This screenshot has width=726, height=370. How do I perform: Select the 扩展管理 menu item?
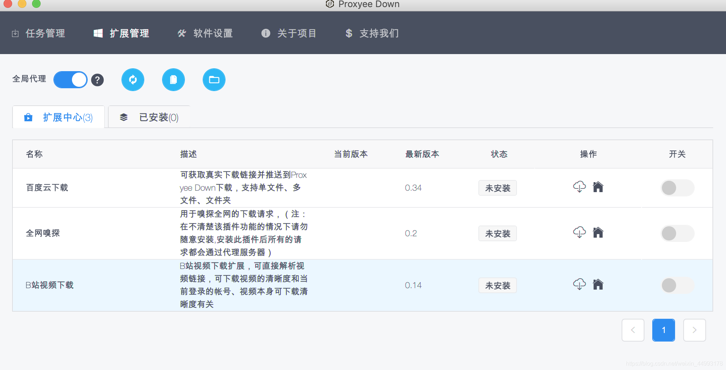121,33
